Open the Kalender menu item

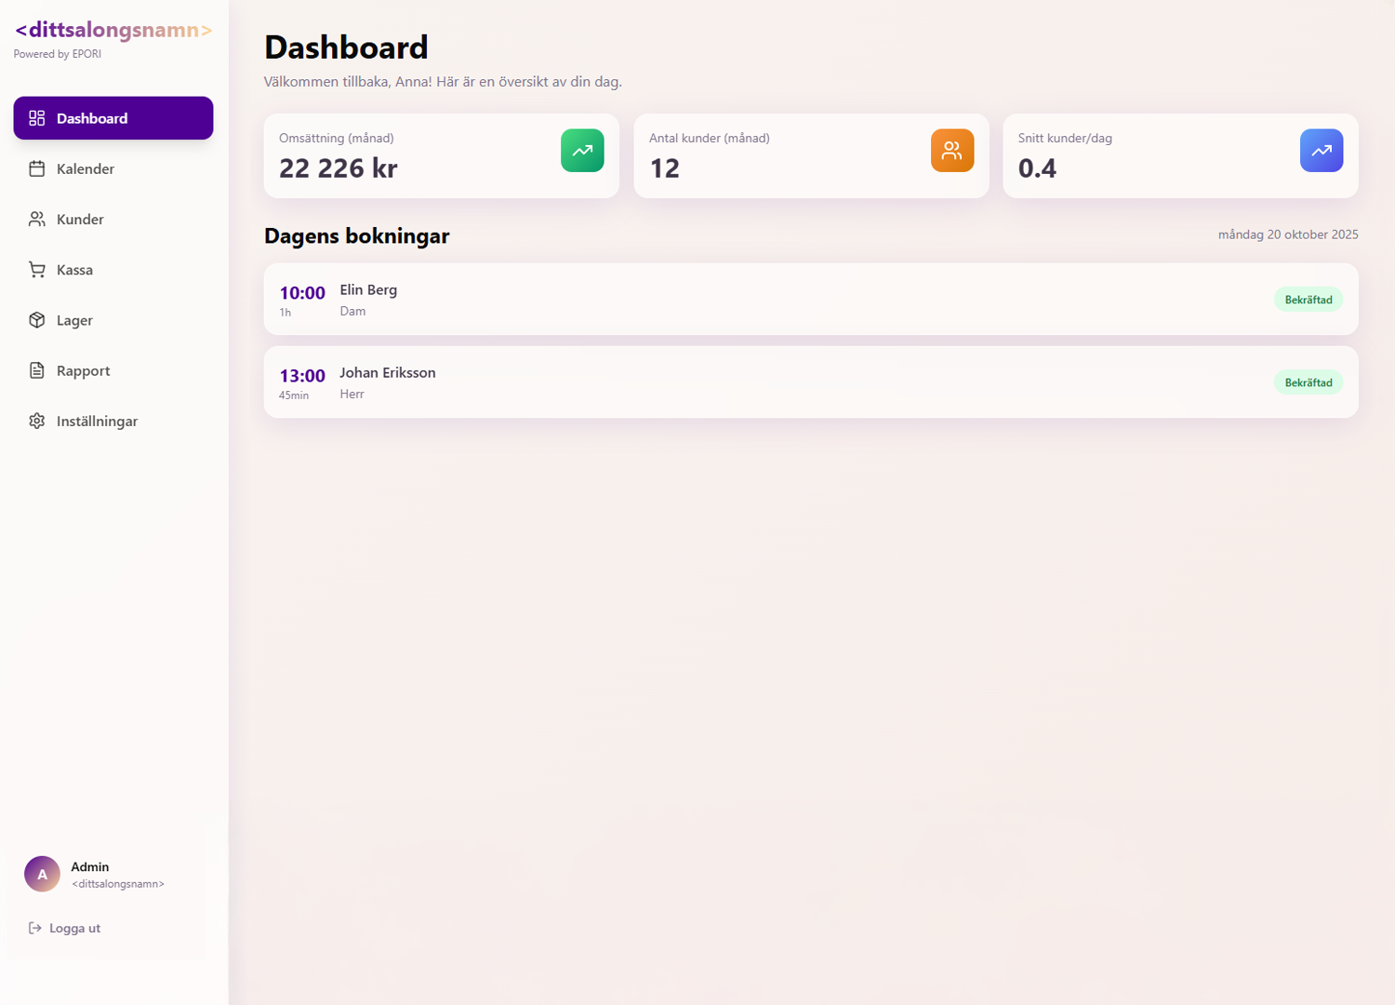[86, 168]
